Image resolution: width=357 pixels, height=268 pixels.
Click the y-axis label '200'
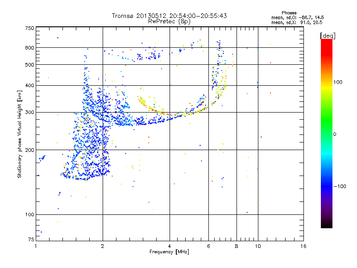tap(29, 150)
